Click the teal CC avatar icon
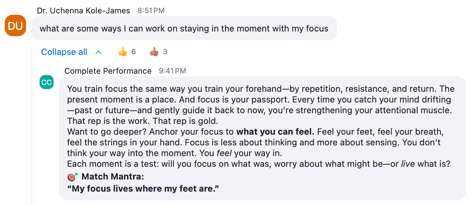The width and height of the screenshot is (471, 205). [47, 82]
